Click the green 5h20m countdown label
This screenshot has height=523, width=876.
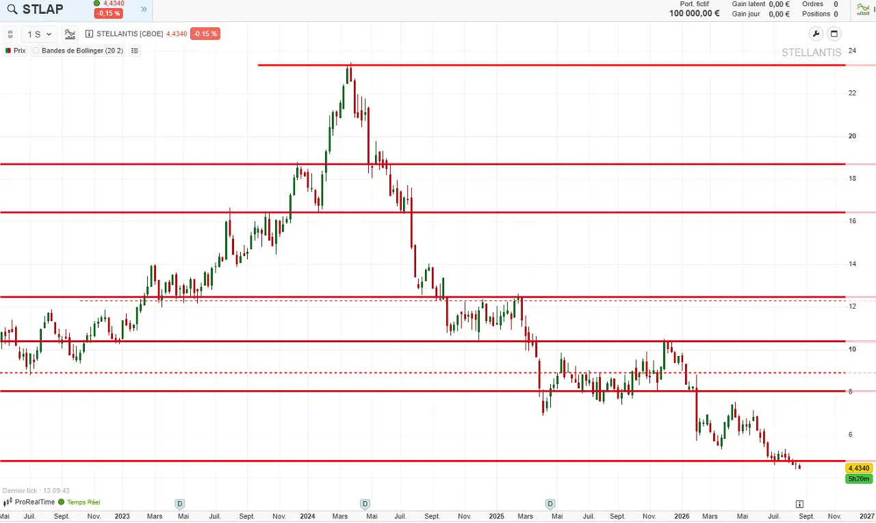tap(858, 479)
